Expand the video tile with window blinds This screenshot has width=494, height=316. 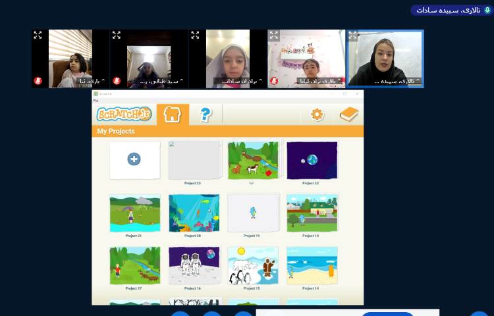pos(38,36)
